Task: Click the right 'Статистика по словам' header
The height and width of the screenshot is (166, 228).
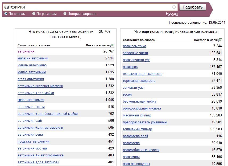Action: [139, 40]
